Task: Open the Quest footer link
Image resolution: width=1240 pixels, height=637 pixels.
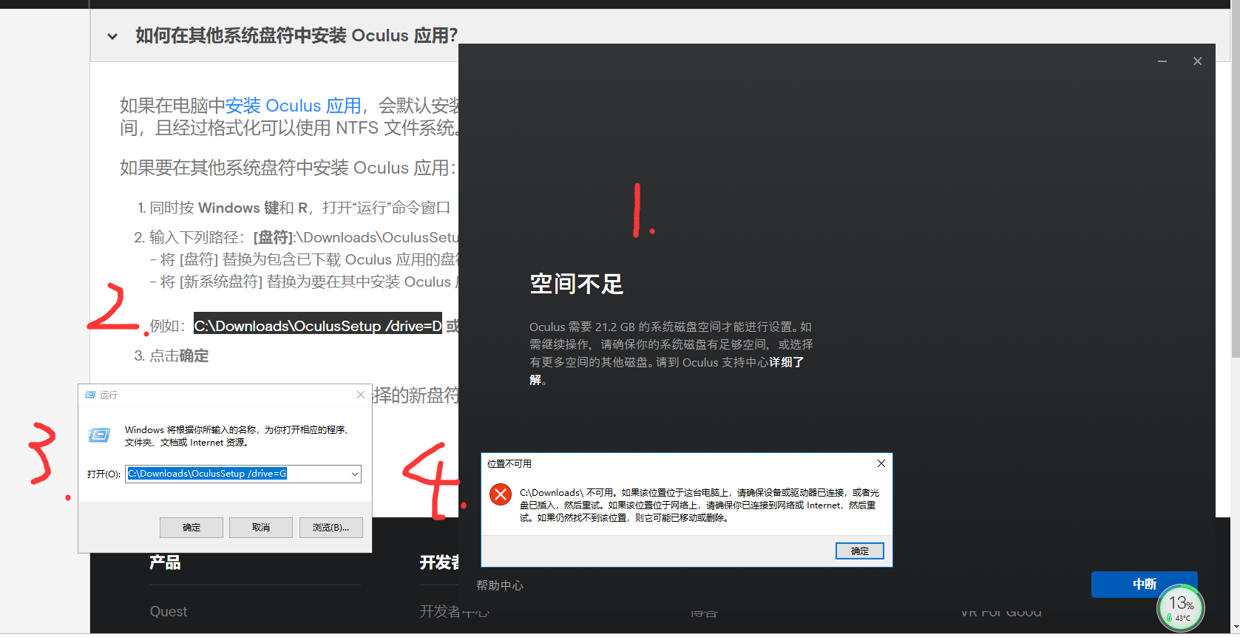Action: [x=169, y=612]
